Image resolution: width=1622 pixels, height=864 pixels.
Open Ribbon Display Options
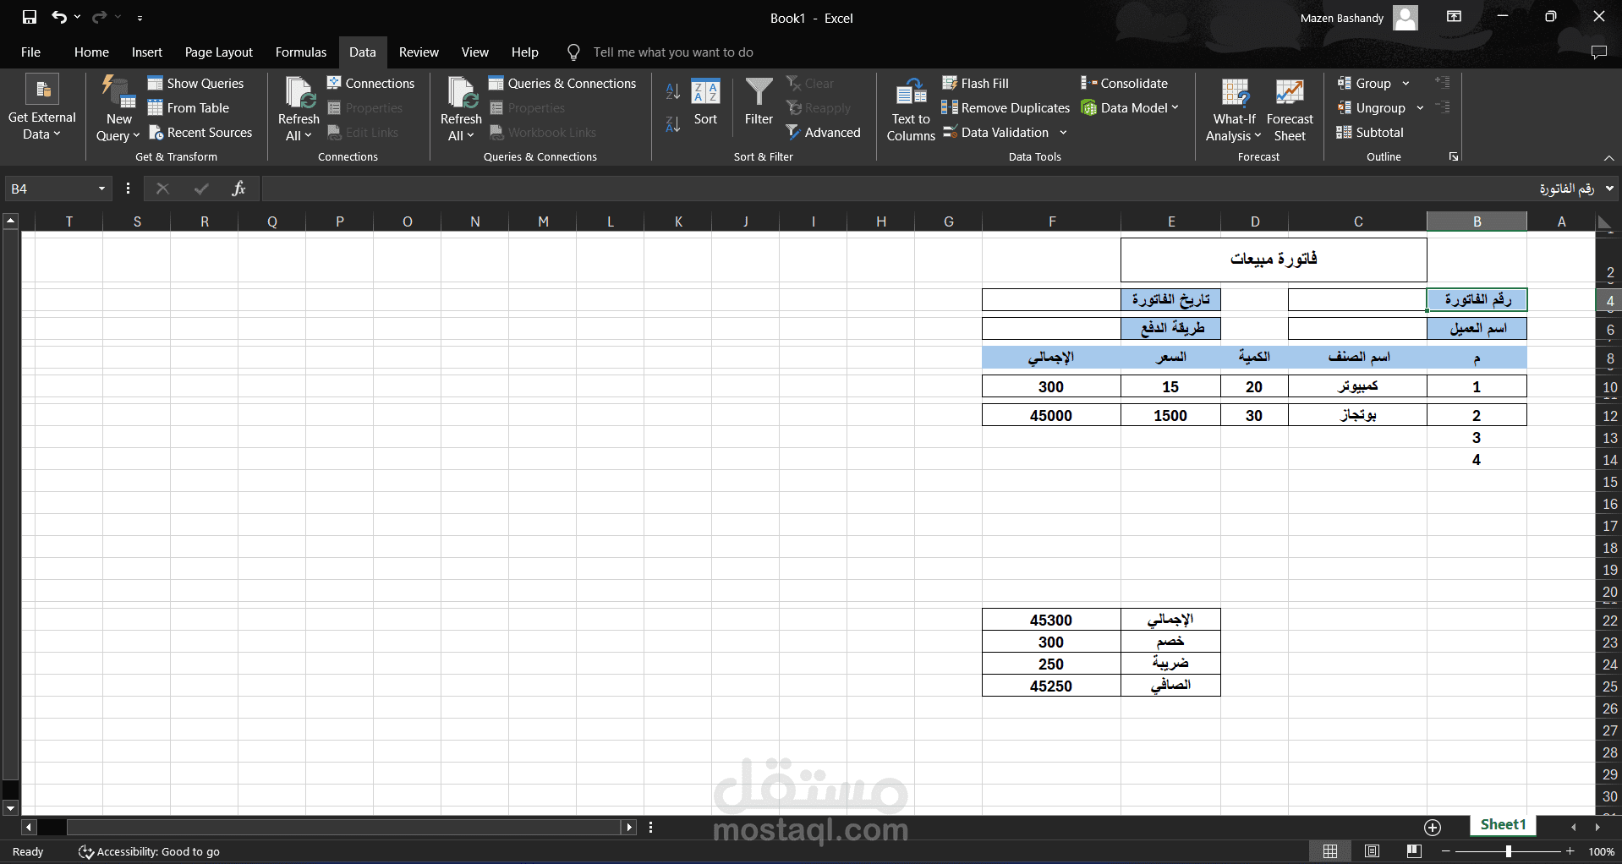coord(1454,17)
